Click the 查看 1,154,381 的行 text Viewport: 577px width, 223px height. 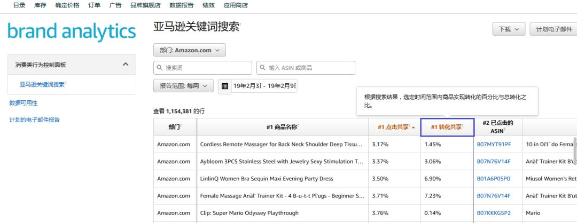pos(179,110)
